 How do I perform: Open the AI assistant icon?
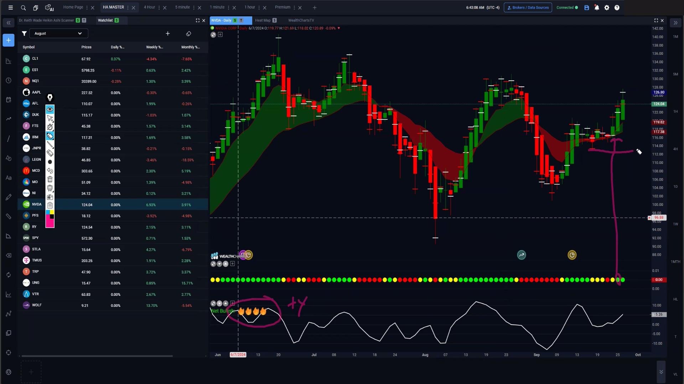(x=50, y=7)
